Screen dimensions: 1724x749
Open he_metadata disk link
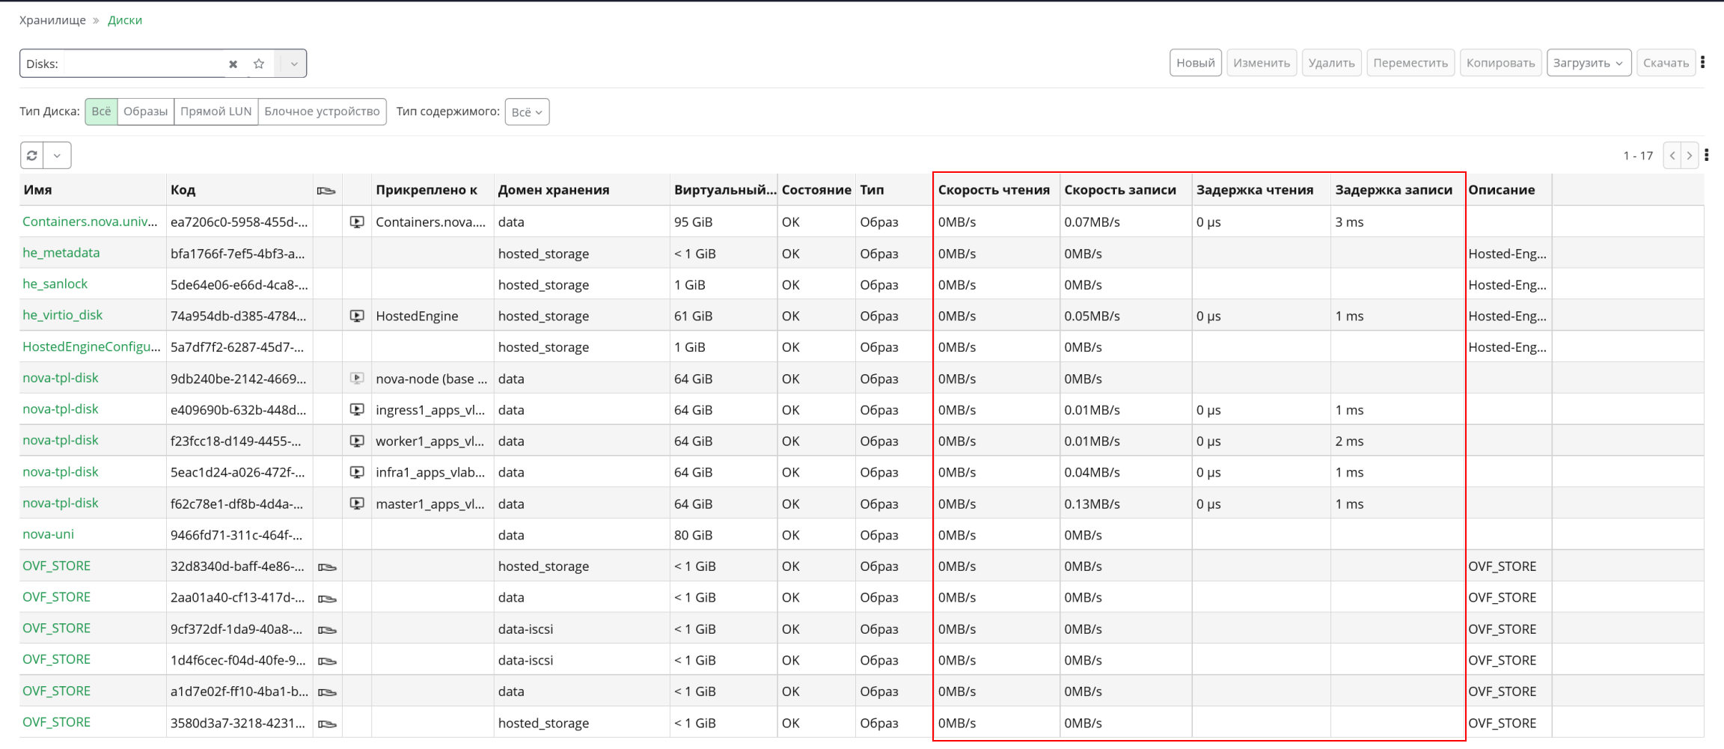tap(61, 253)
